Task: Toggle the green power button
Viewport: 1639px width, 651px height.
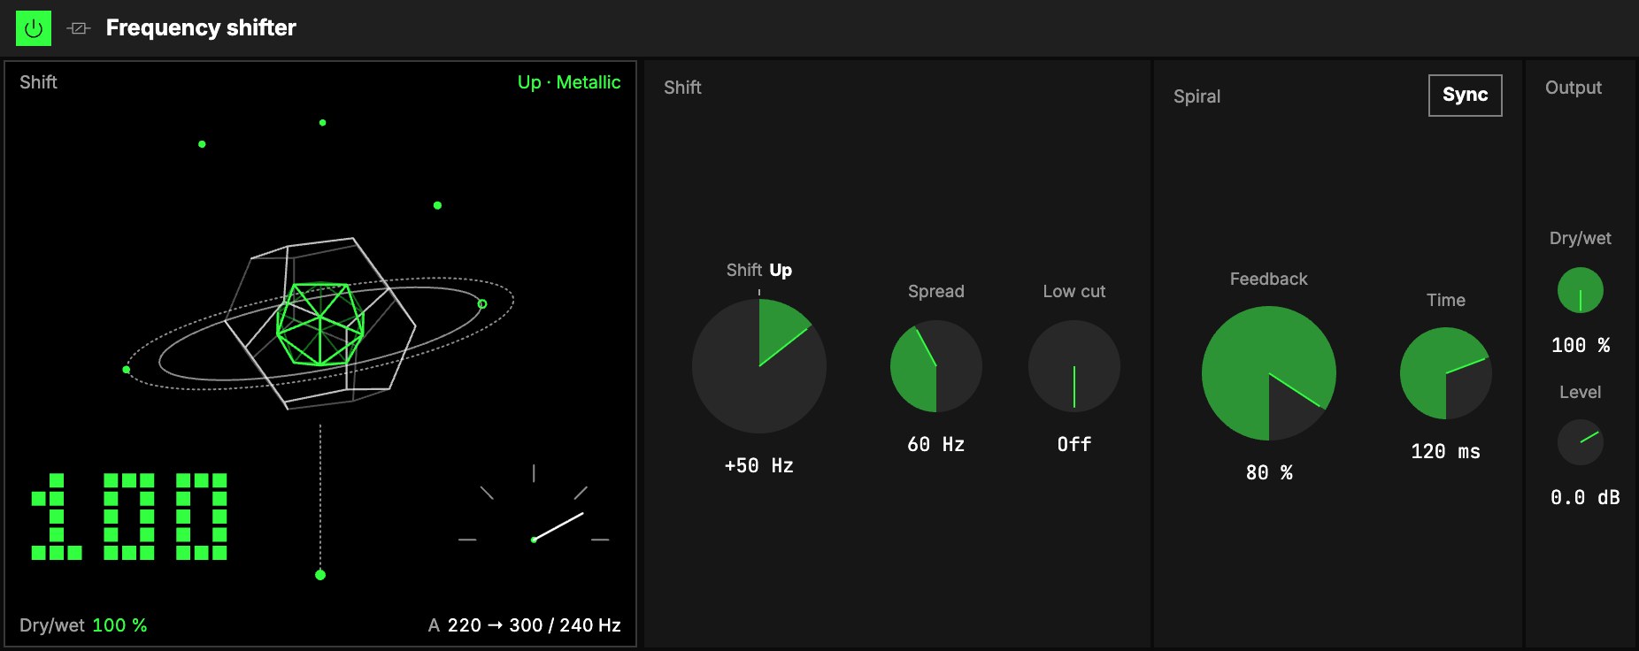Action: coord(34,28)
